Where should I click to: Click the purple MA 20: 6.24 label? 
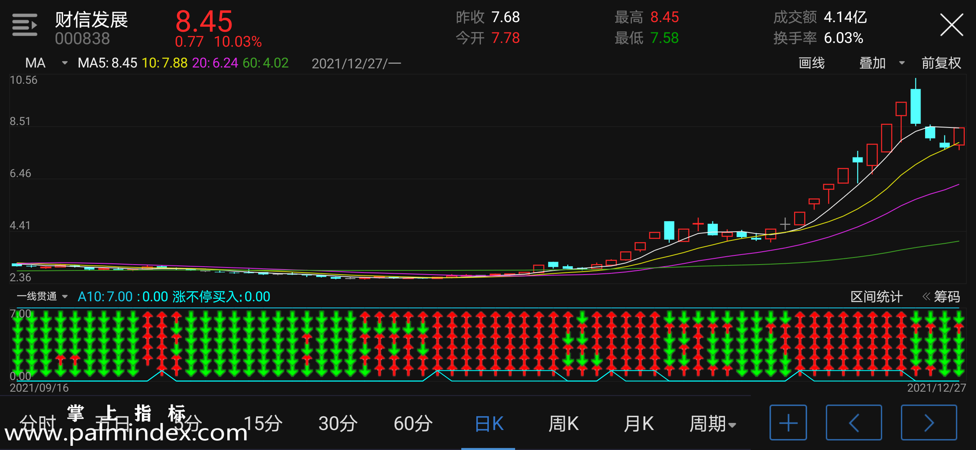coord(215,63)
